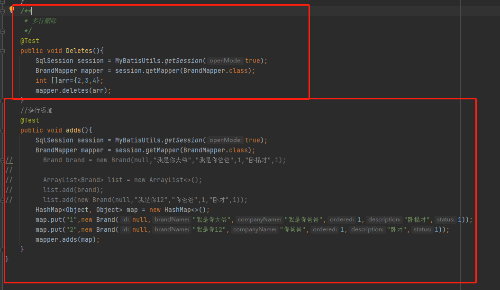
Task: Click the 多行删除 Javadoc comment text
Action: [x=45, y=21]
